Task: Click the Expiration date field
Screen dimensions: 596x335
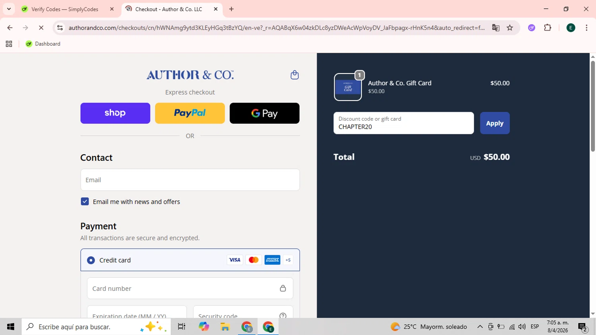Action: (x=137, y=312)
